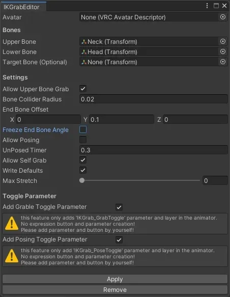This screenshot has height=297, width=230.
Task: Open object picker for Lower Bone
Action: point(223,51)
